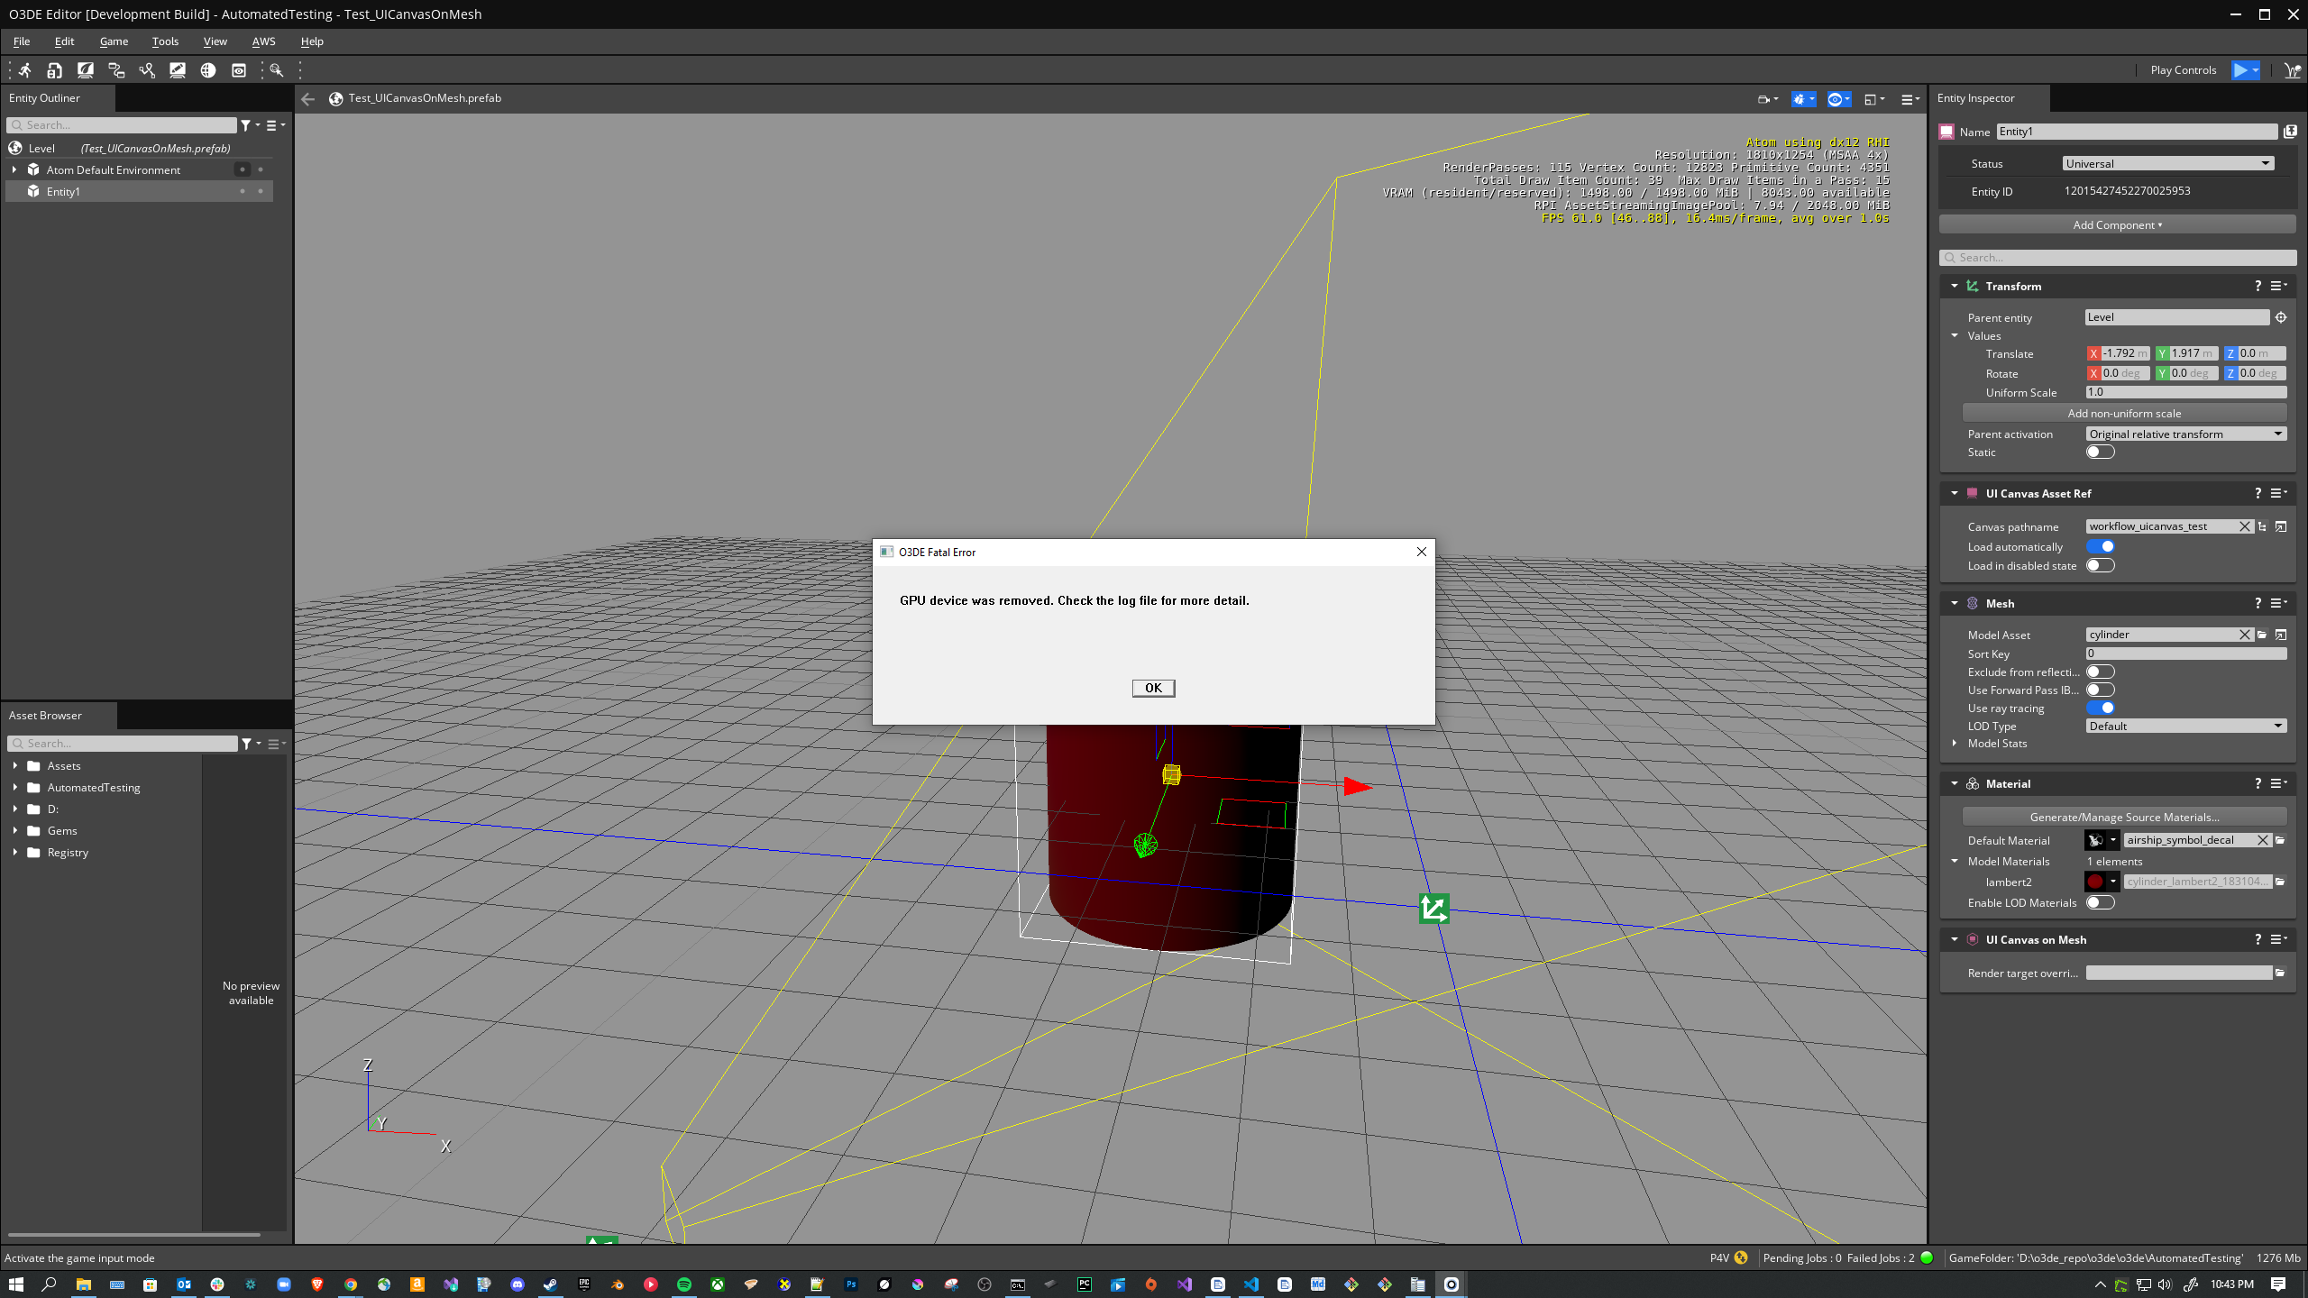Image resolution: width=2308 pixels, height=1298 pixels.
Task: Click the viewport camera options icon
Action: point(1763,99)
